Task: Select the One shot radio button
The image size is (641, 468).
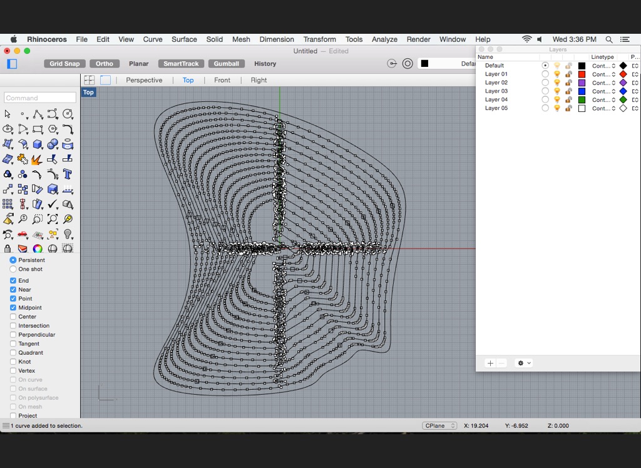Action: tap(13, 269)
